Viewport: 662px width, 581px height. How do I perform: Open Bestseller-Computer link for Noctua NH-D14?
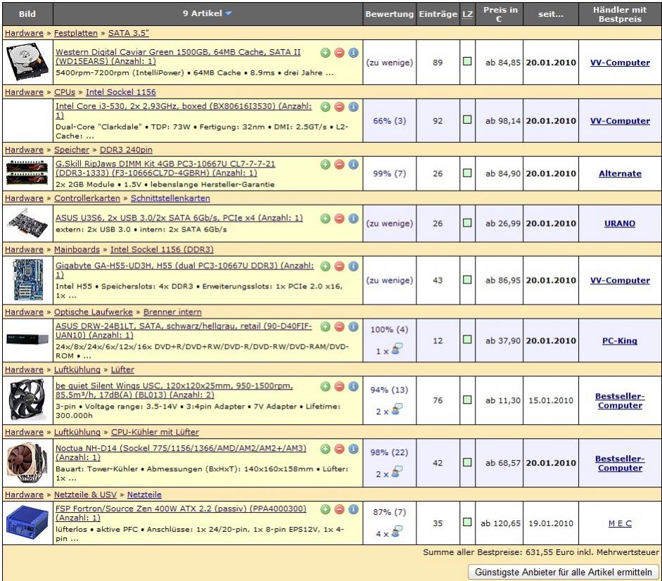[620, 464]
